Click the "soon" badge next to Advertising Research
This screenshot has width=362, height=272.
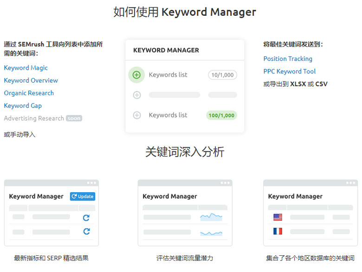click(x=74, y=118)
